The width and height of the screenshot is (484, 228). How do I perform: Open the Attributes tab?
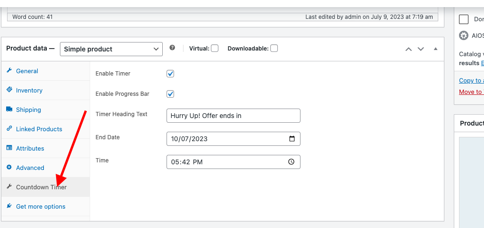pyautogui.click(x=45, y=148)
